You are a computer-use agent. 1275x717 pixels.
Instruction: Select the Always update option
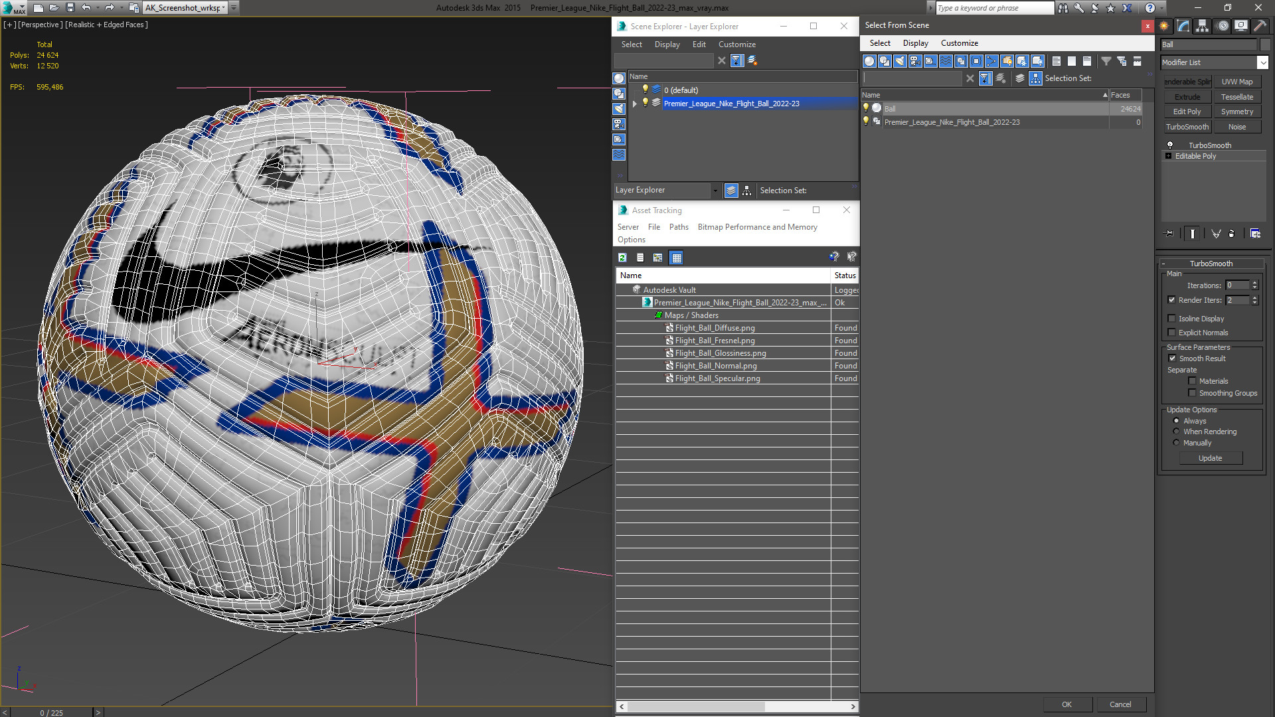pyautogui.click(x=1176, y=421)
